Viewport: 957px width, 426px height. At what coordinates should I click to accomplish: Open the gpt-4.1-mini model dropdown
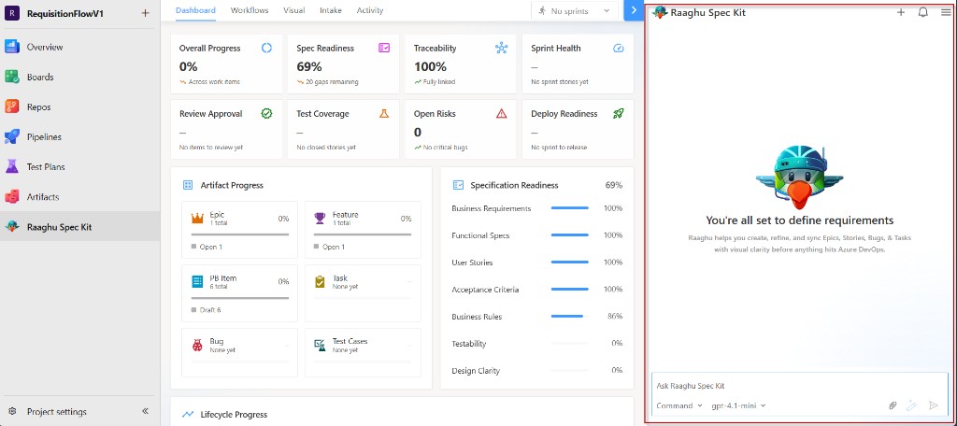[x=738, y=405]
